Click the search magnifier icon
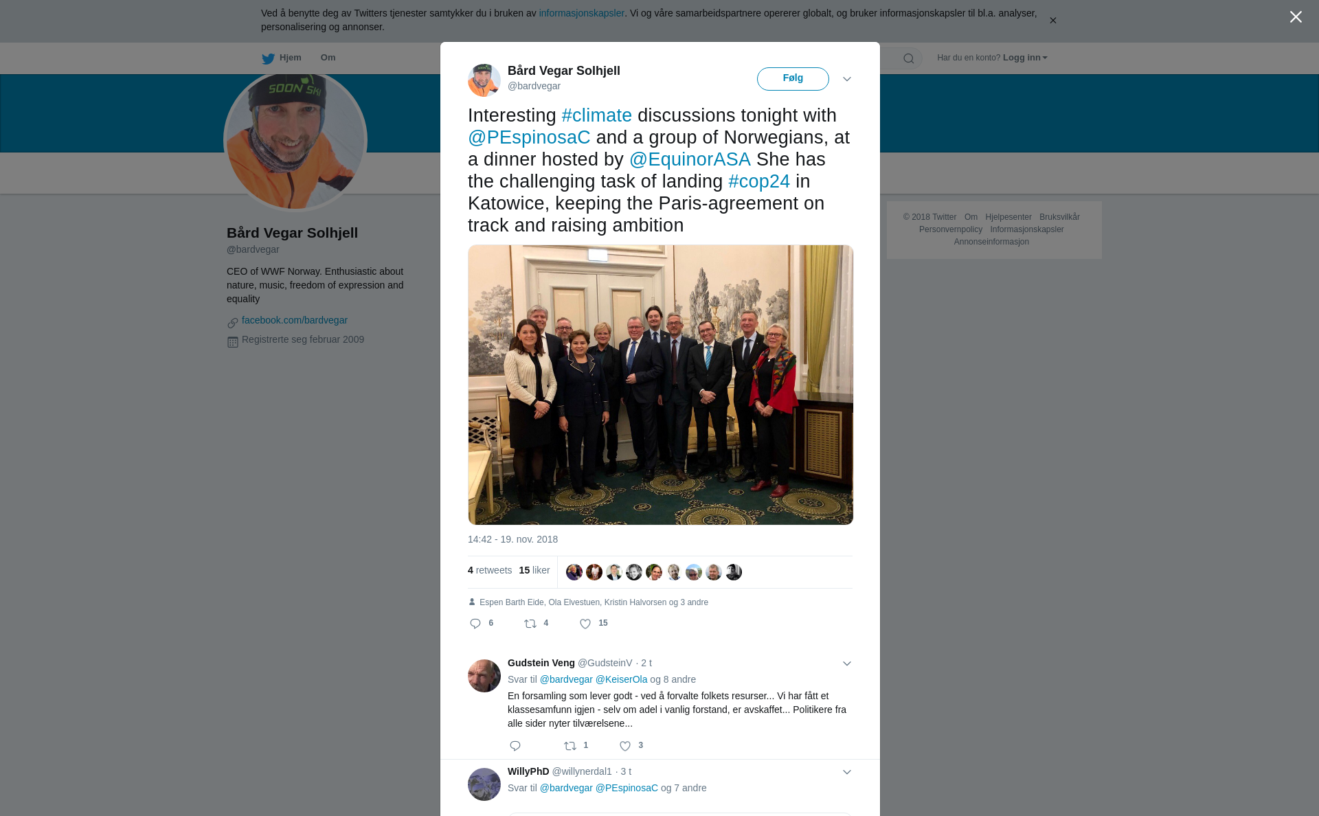The image size is (1319, 816). pos(909,58)
